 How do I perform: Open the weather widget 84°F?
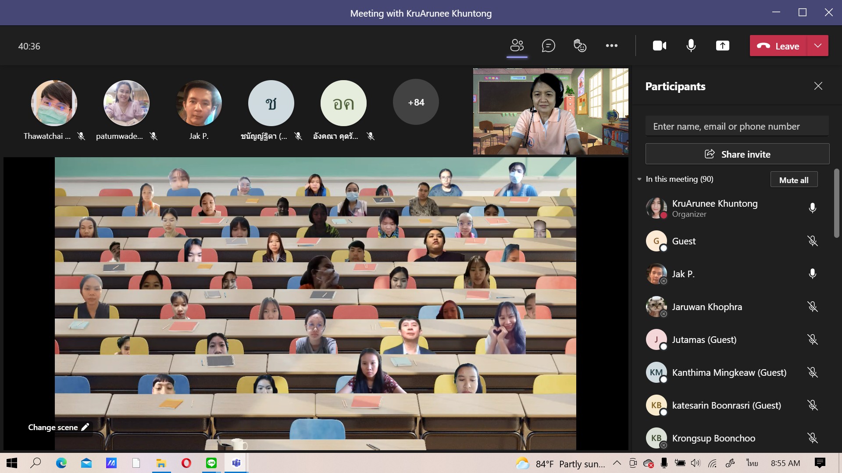click(x=560, y=463)
